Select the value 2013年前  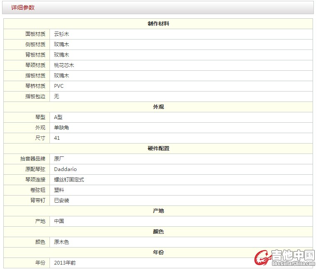pyautogui.click(x=65, y=263)
